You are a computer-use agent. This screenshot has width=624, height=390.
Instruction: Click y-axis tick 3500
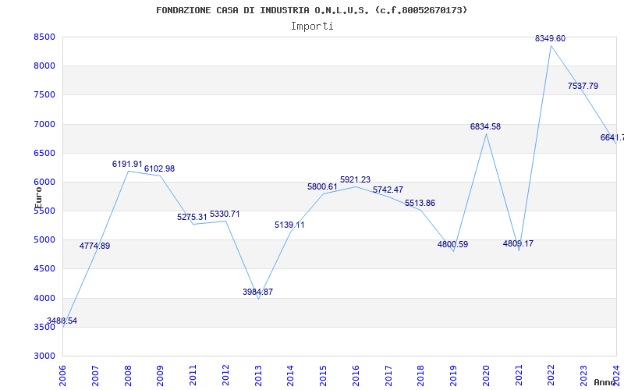pyautogui.click(x=44, y=327)
